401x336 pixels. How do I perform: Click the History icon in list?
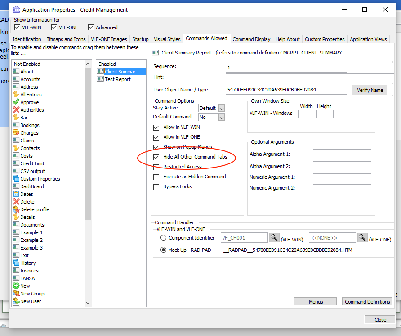[16, 263]
